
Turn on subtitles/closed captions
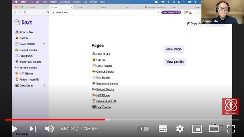163,129
